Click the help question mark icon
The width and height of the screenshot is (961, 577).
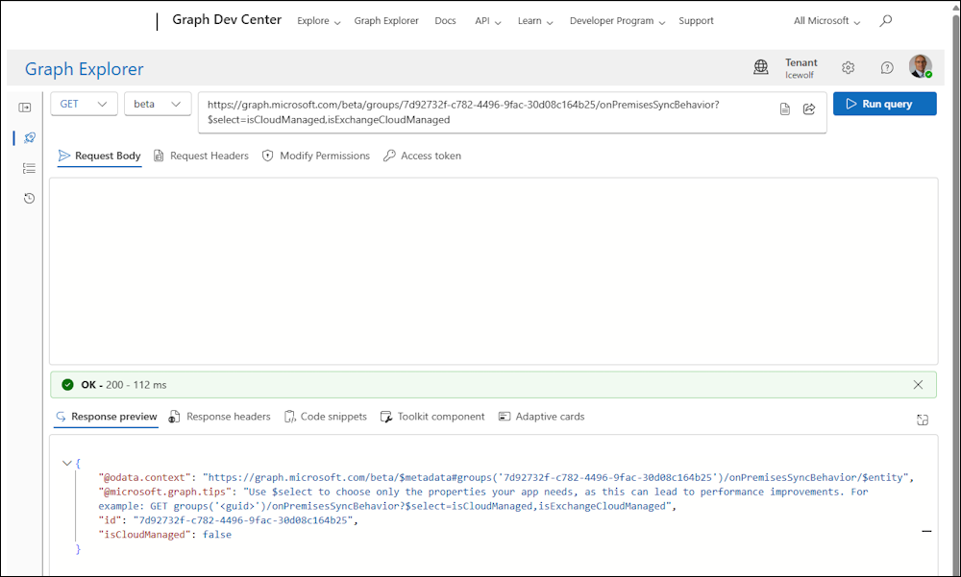tap(887, 67)
